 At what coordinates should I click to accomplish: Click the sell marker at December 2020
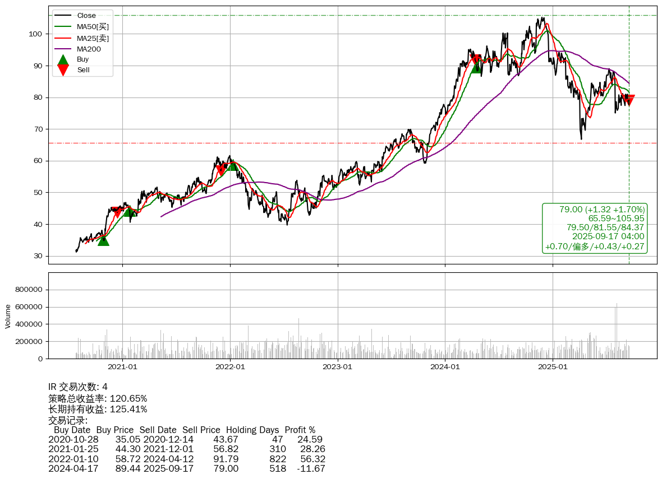click(117, 212)
